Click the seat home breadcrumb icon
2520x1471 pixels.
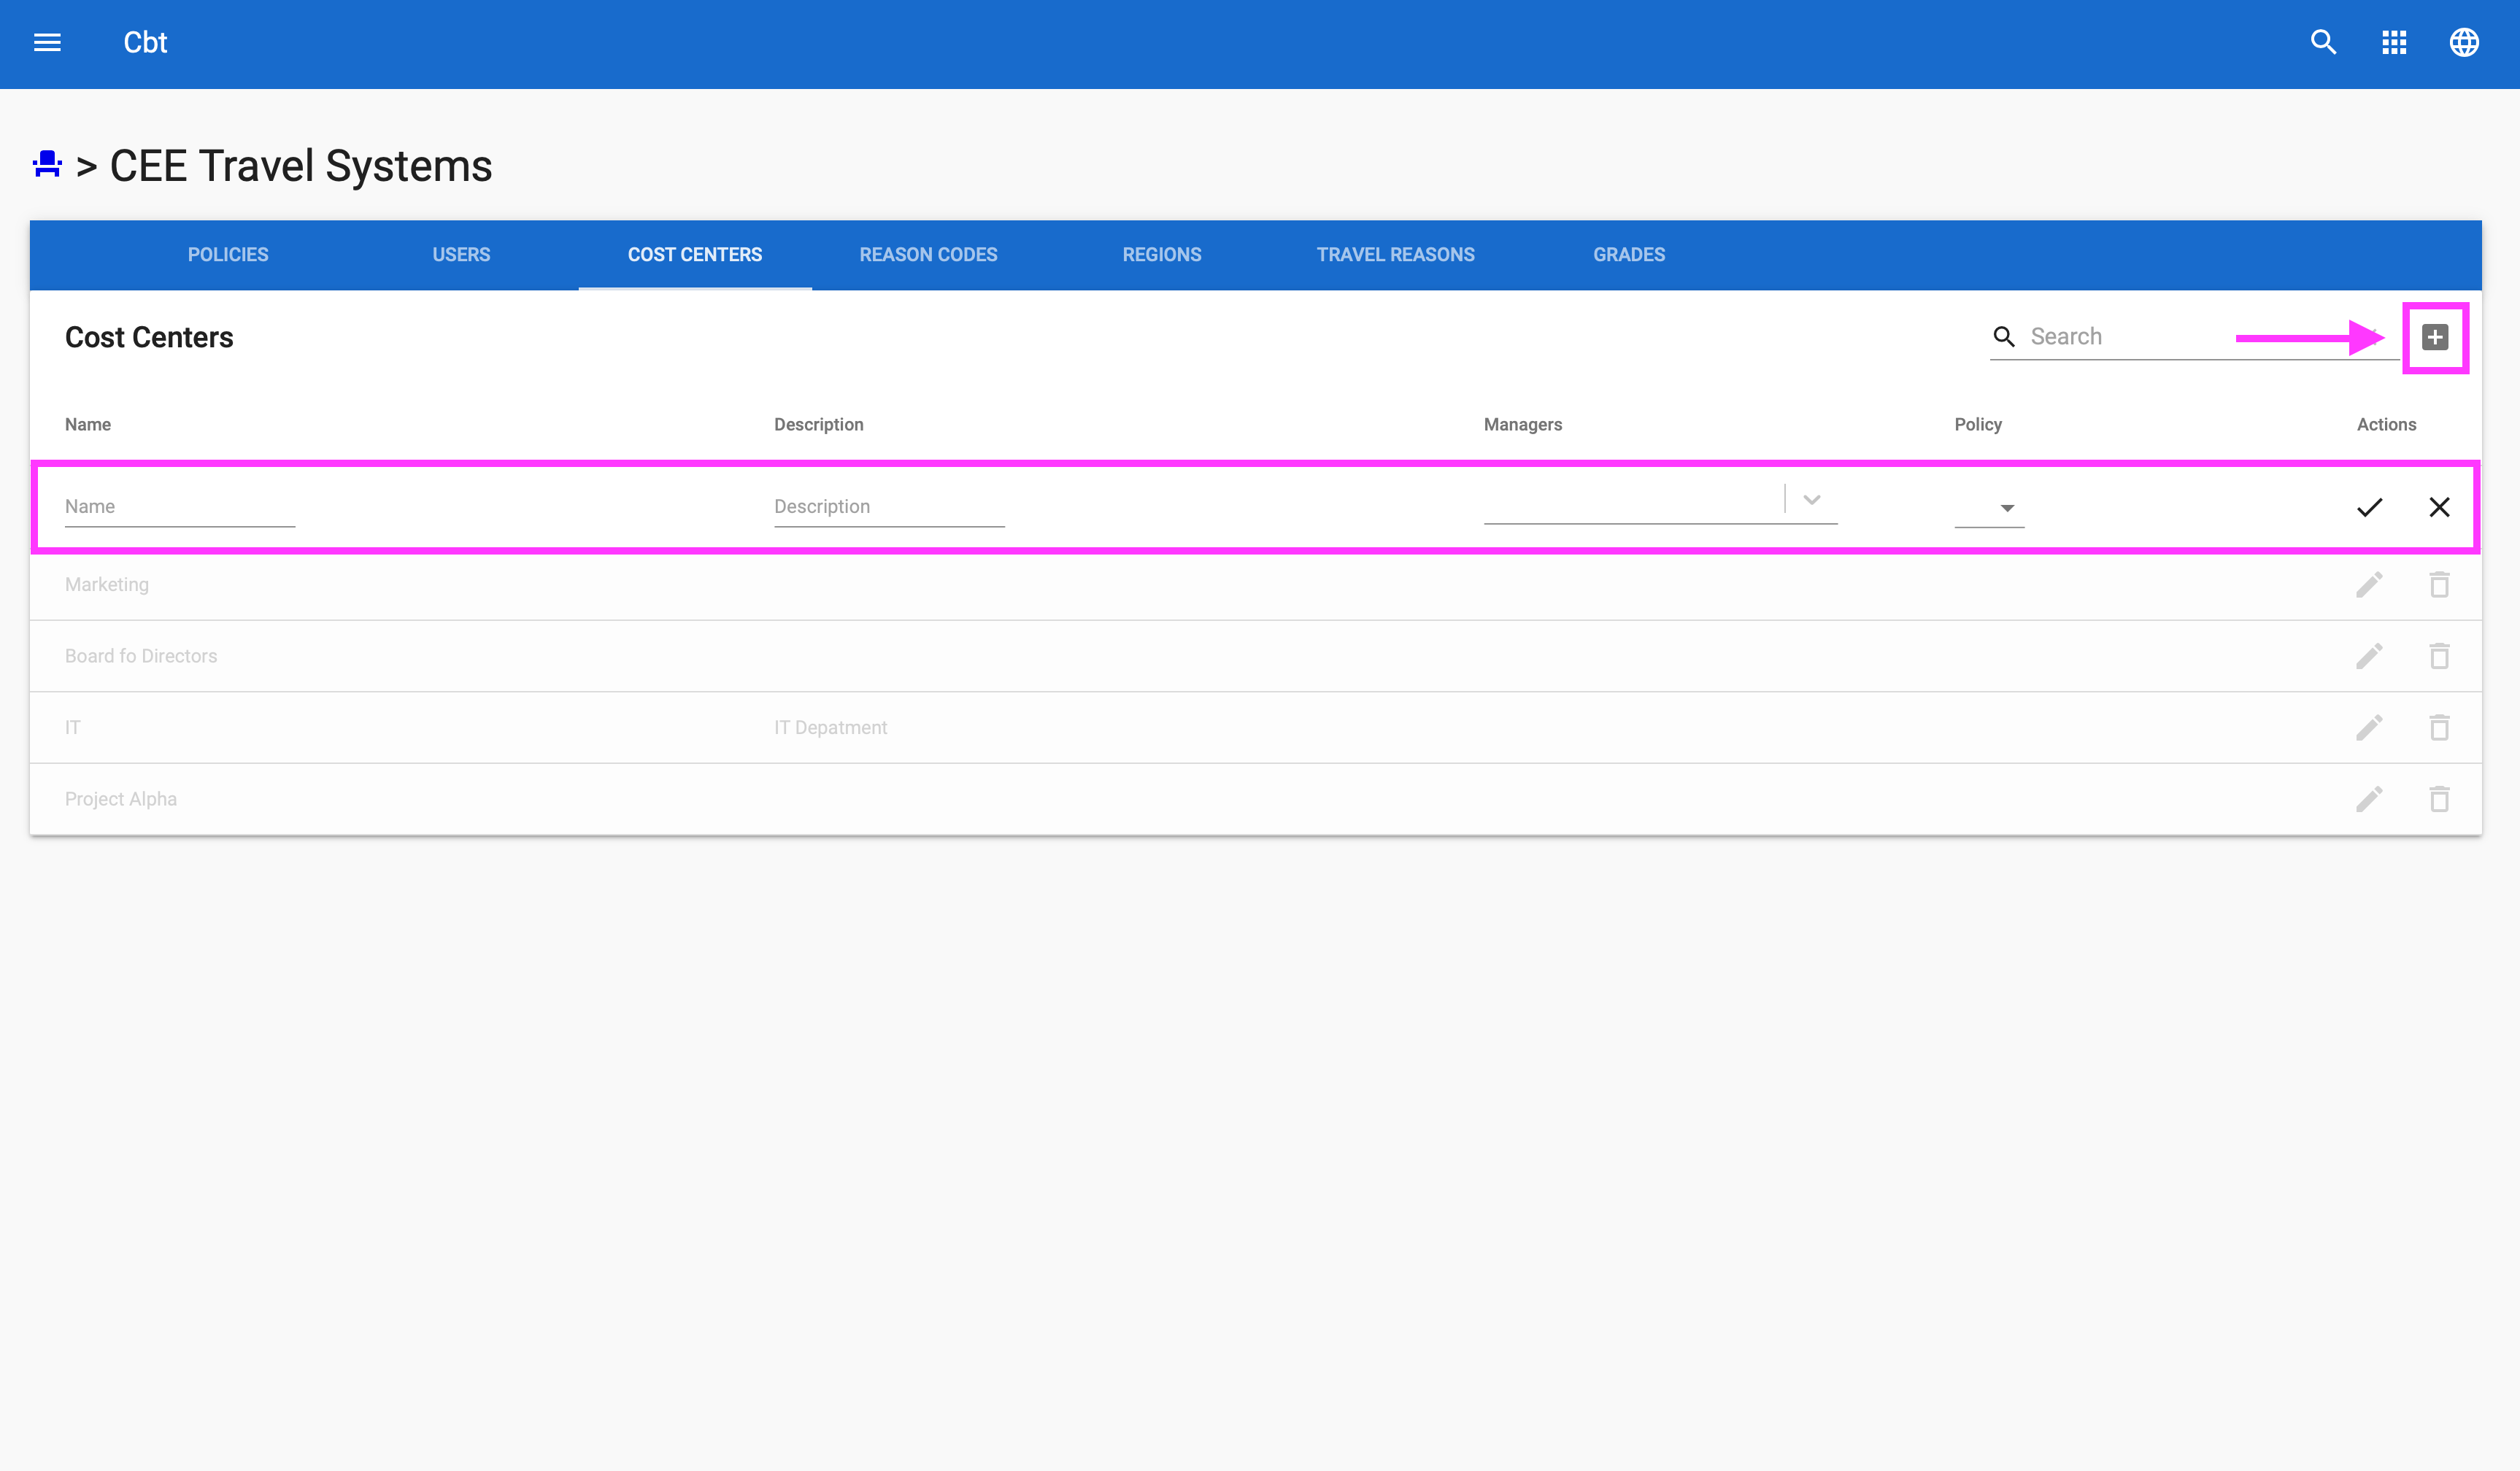point(47,164)
